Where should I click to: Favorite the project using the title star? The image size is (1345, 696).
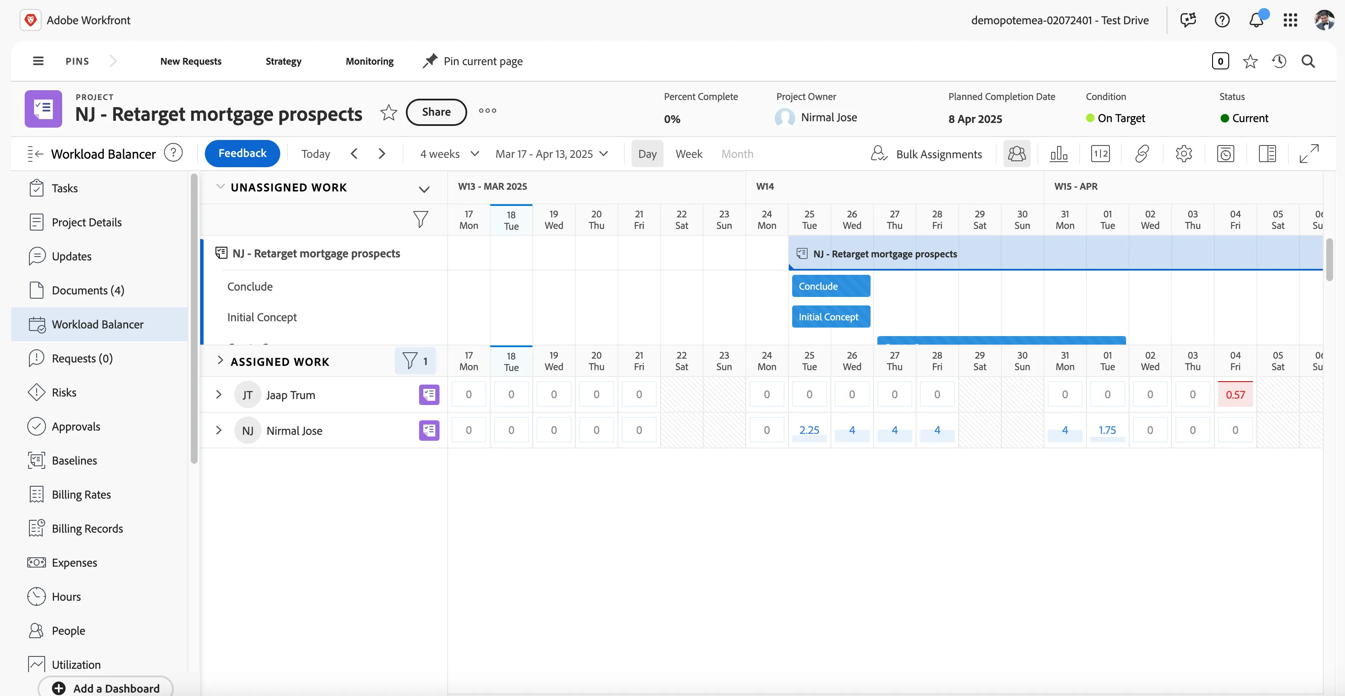coord(388,112)
